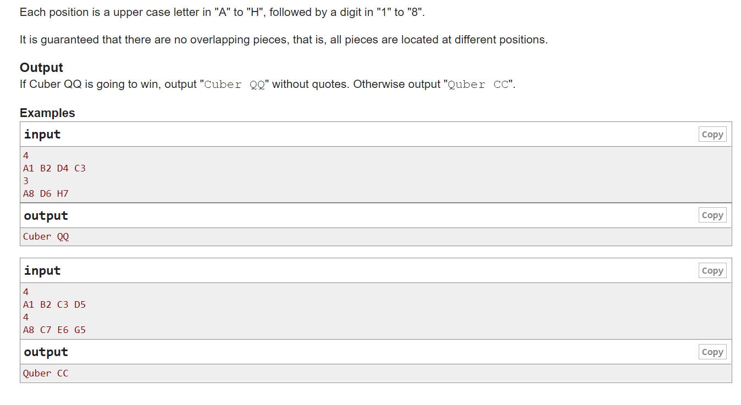Click the "A8 C7 E6 G5" input line
Screen dimensions: 741x405
click(54, 330)
